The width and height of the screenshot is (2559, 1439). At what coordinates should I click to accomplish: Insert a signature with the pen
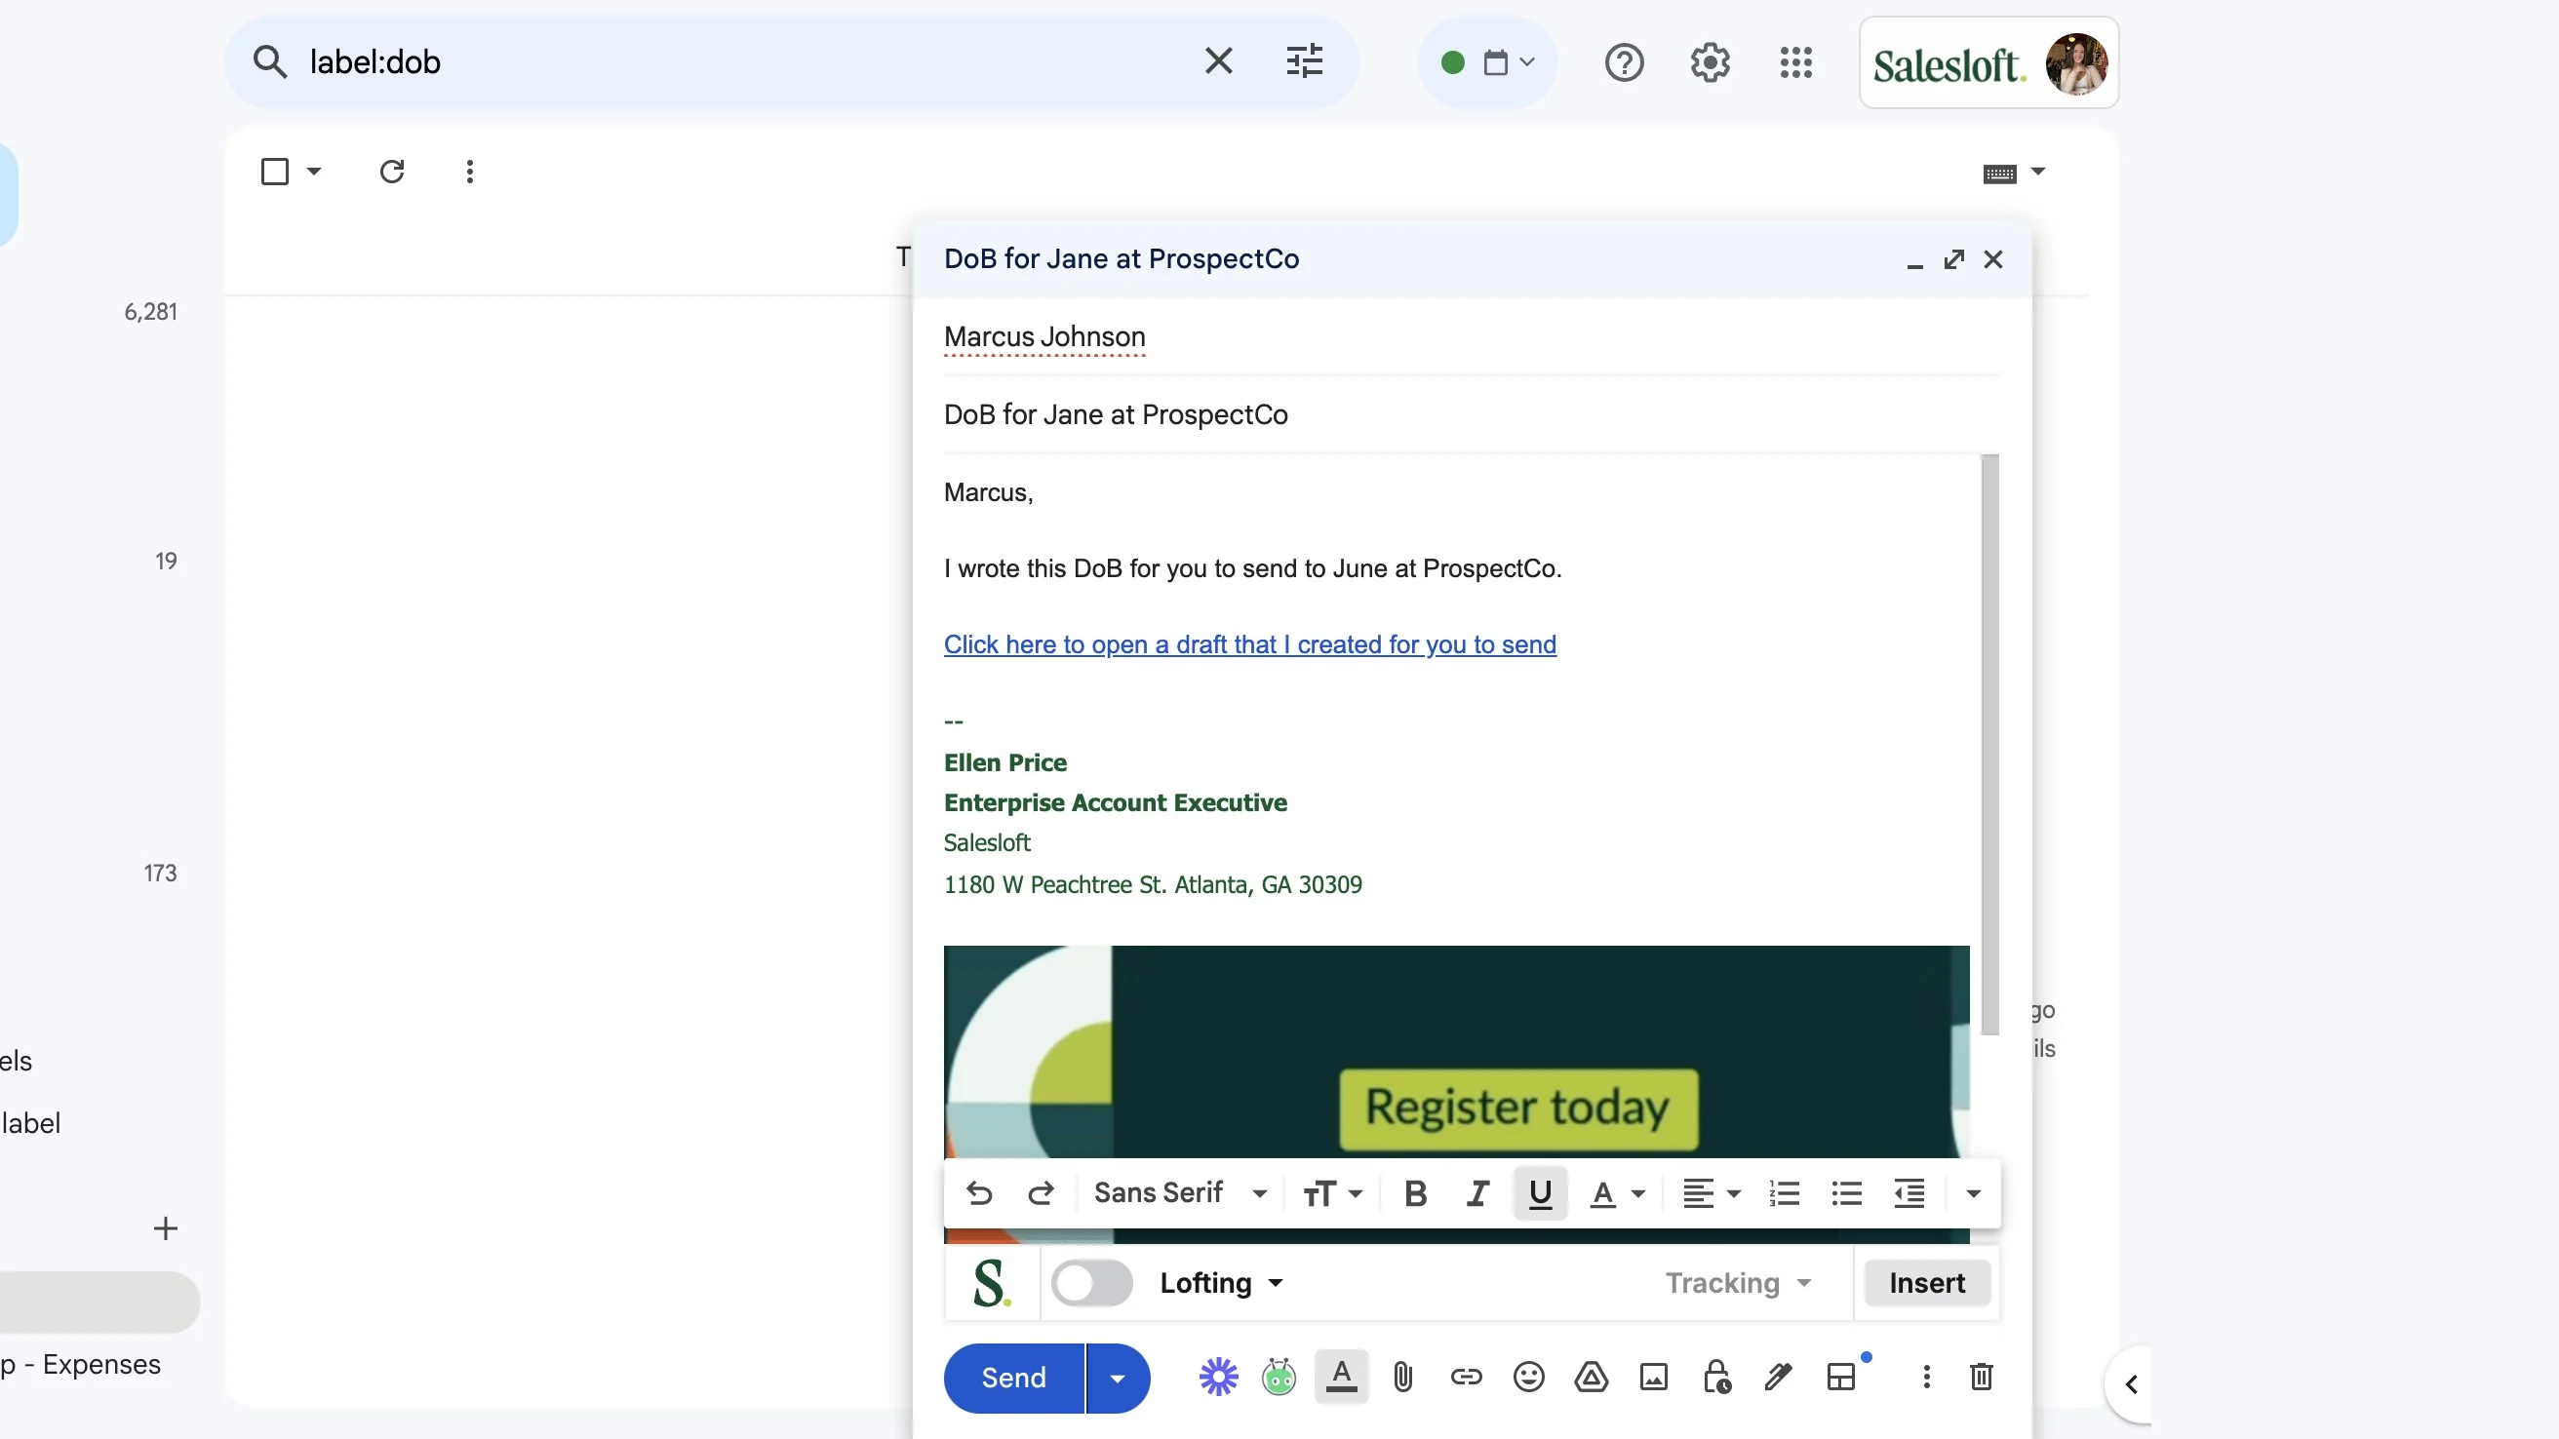pyautogui.click(x=1778, y=1378)
